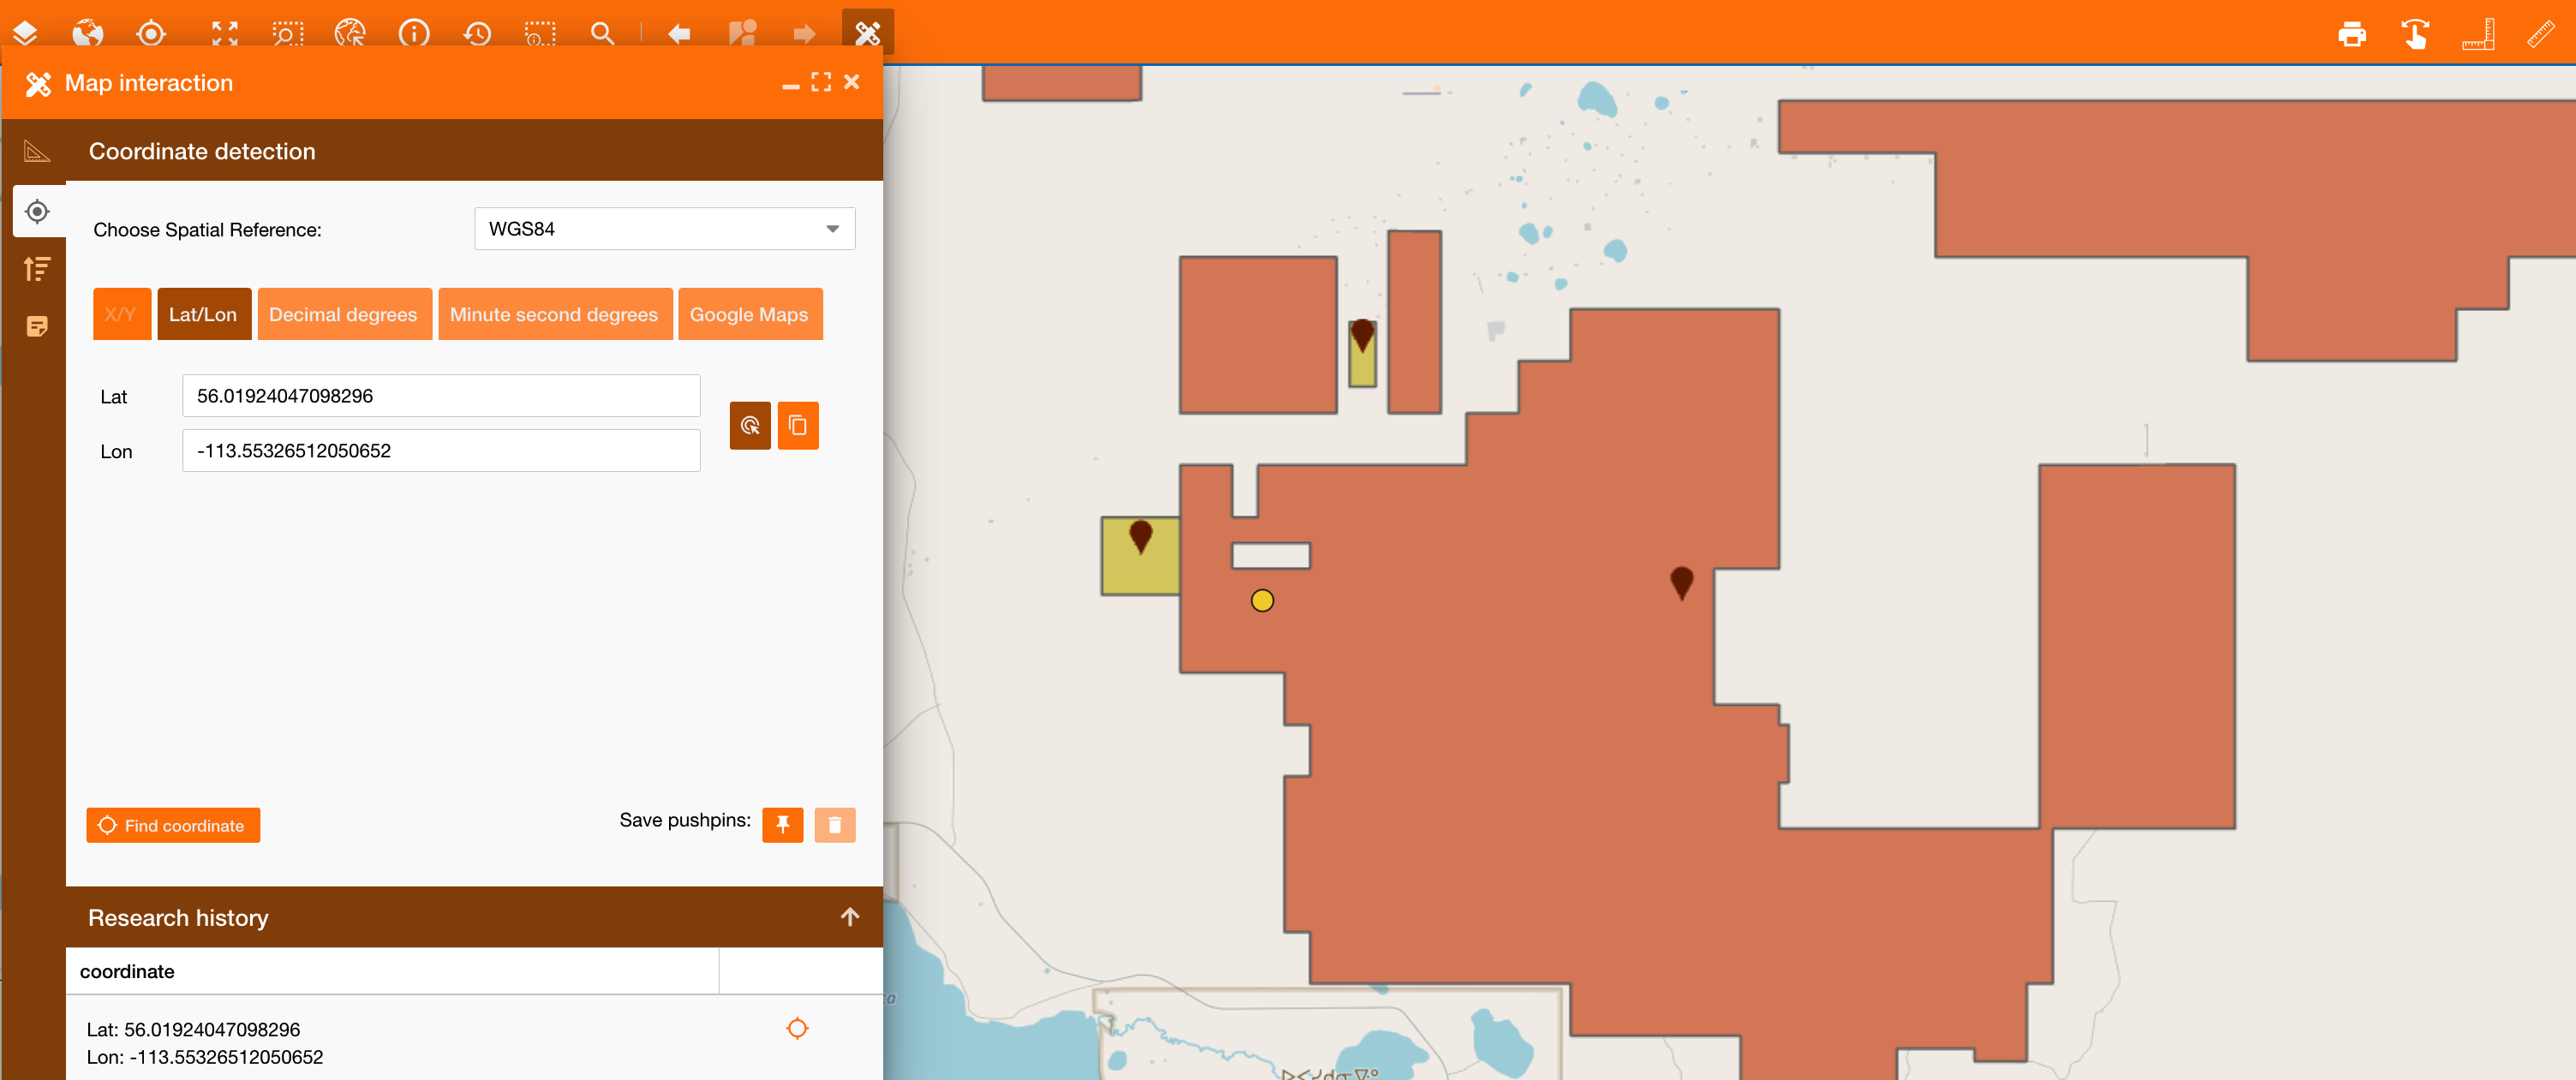Click into the Lon input field
This screenshot has width=2576, height=1080.
point(441,451)
